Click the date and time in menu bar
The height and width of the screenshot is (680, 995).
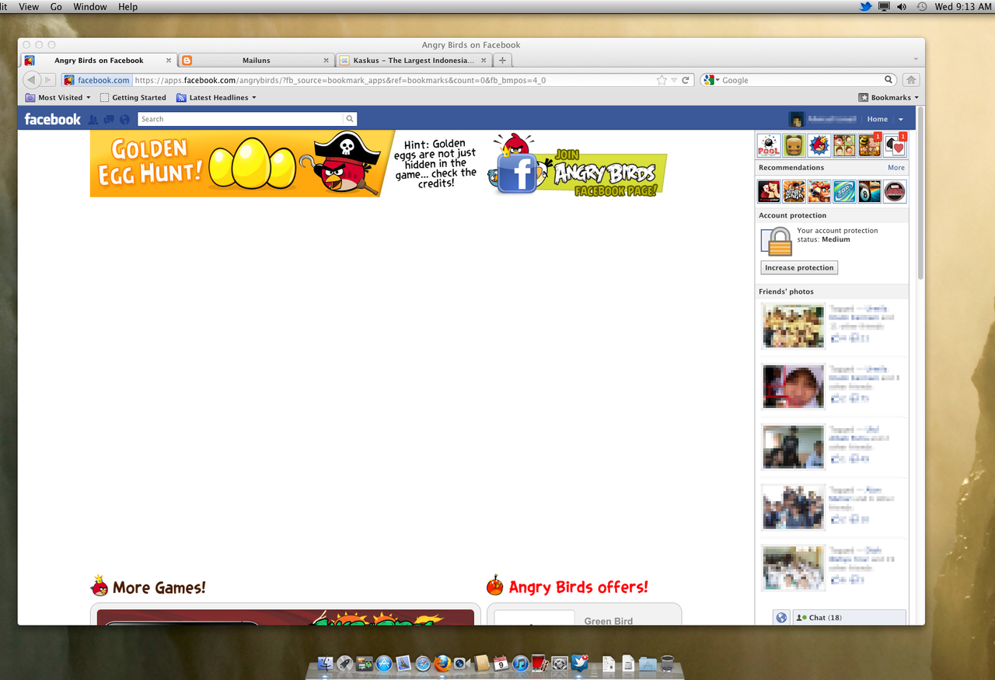coord(963,7)
